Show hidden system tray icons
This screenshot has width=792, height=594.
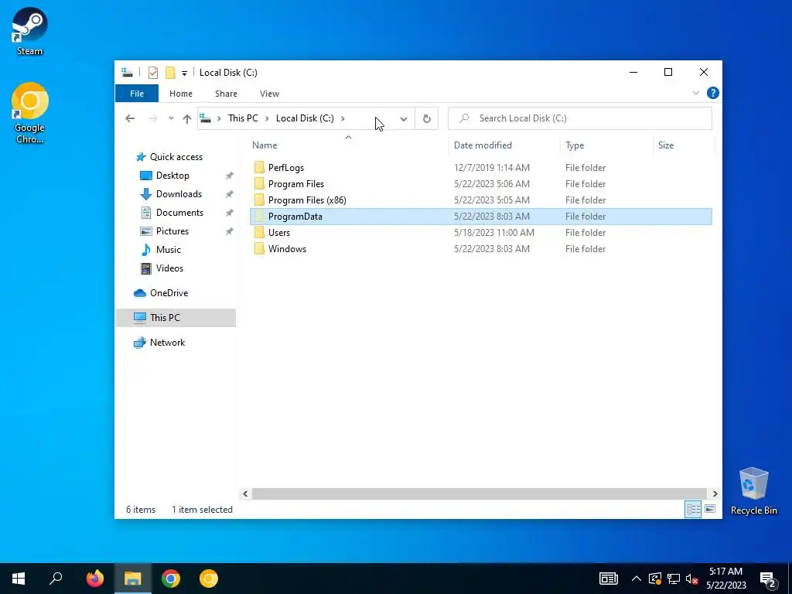pyautogui.click(x=637, y=579)
